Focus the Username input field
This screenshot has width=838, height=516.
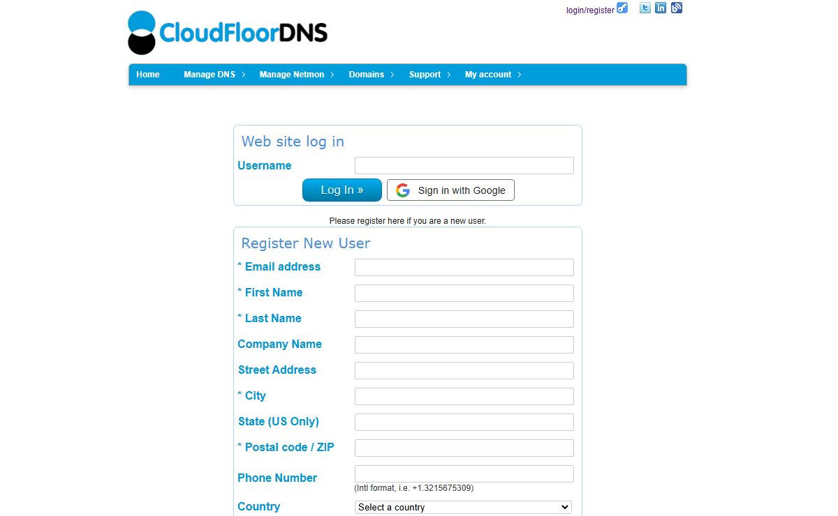click(x=464, y=165)
